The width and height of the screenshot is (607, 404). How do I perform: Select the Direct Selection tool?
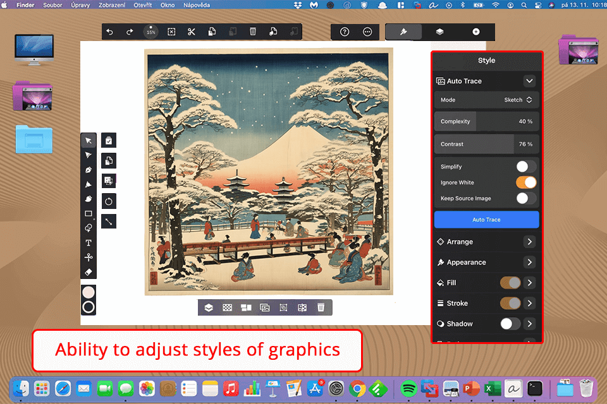pyautogui.click(x=89, y=155)
